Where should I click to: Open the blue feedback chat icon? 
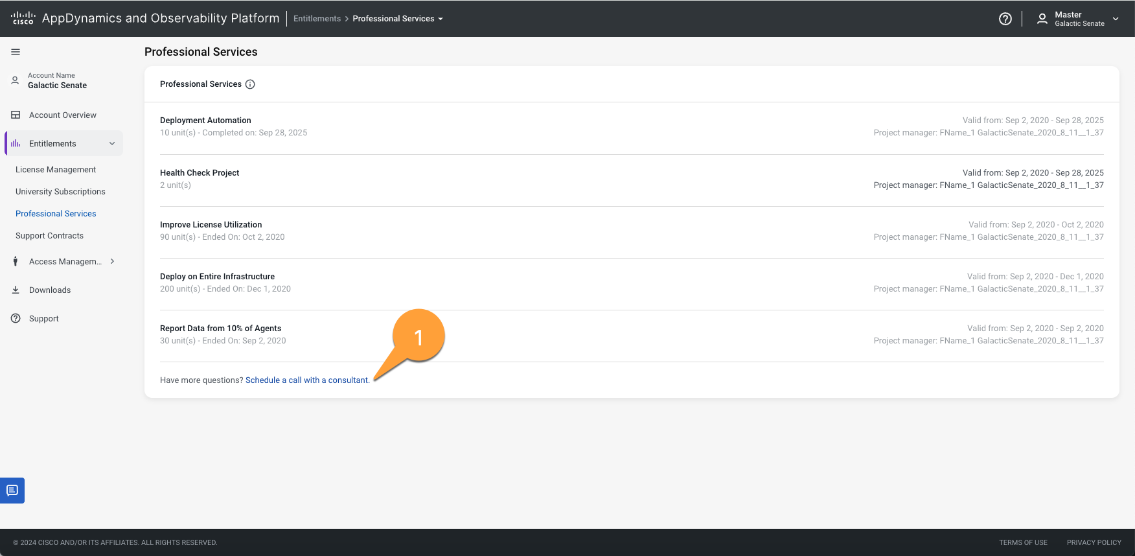pyautogui.click(x=12, y=491)
